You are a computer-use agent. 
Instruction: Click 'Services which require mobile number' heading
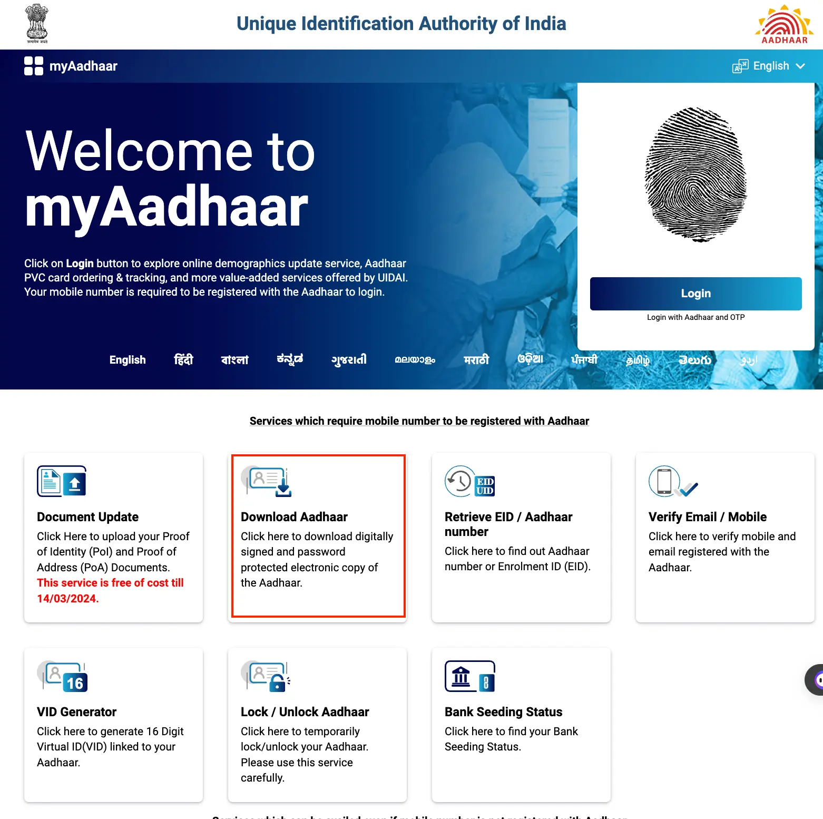pos(419,421)
